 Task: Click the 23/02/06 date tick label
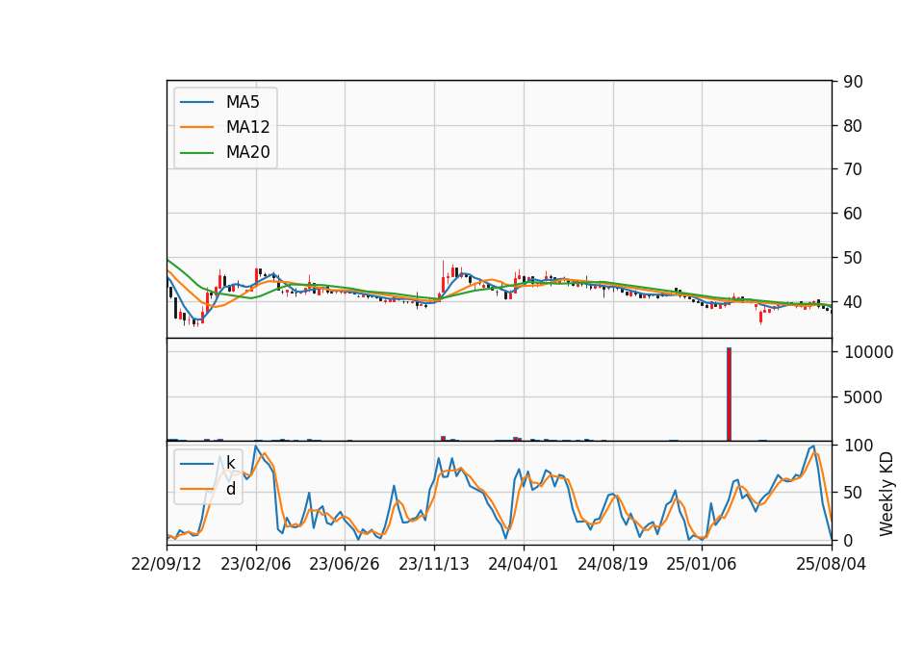pos(256,564)
